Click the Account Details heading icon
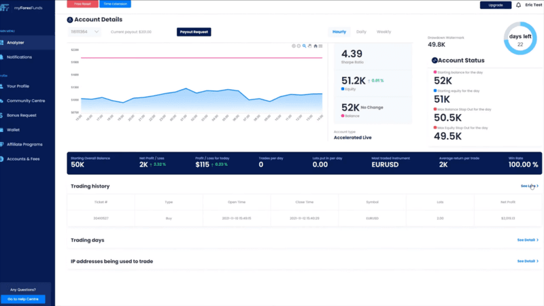Image resolution: width=544 pixels, height=306 pixels. coord(70,20)
